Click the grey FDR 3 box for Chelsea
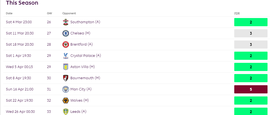The width and height of the screenshot is (270, 115). pos(251,33)
